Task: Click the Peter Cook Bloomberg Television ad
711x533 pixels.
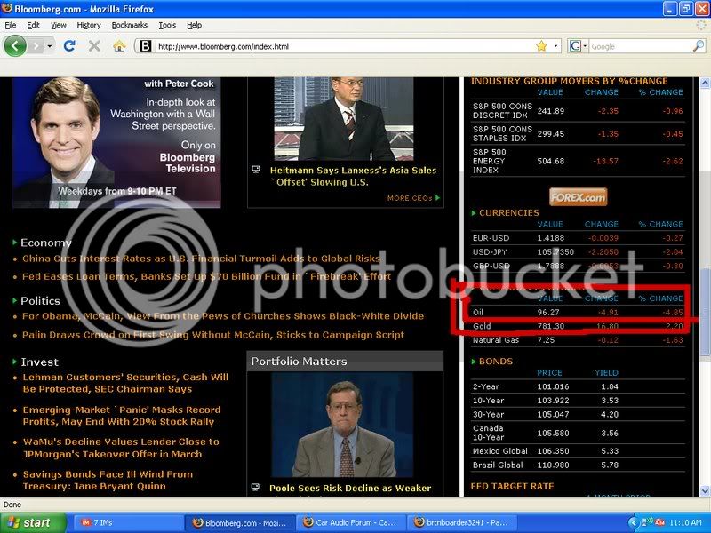Action: click(x=116, y=142)
